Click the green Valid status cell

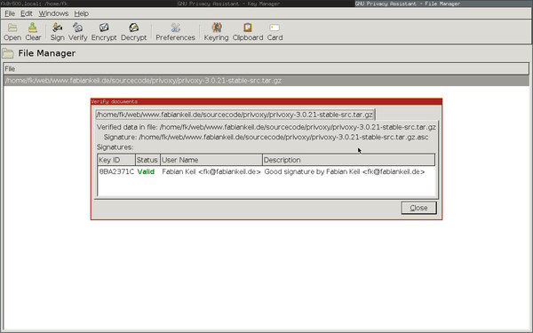[146, 171]
